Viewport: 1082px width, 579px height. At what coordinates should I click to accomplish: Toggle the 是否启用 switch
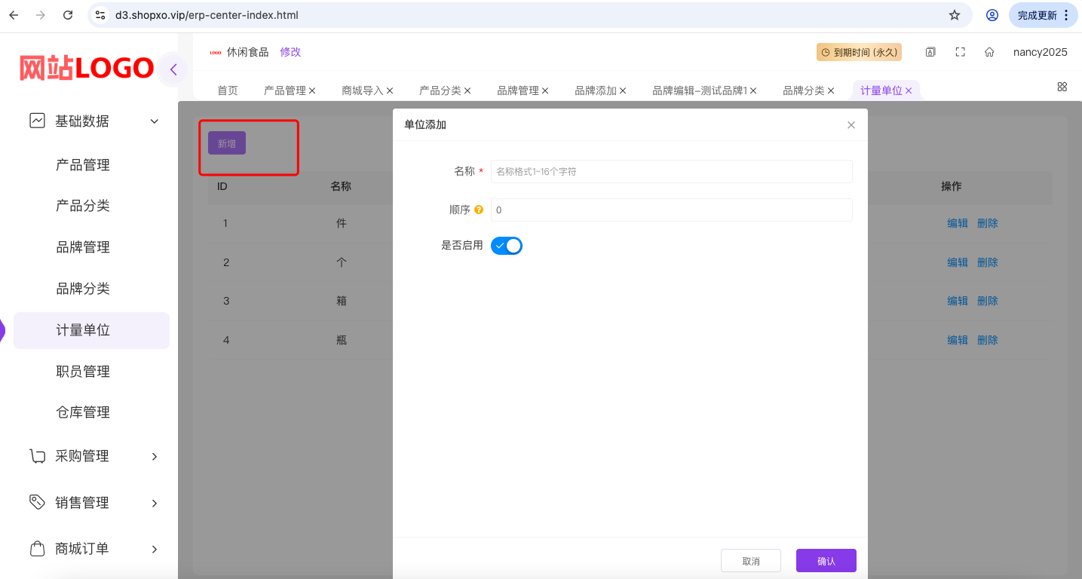507,246
